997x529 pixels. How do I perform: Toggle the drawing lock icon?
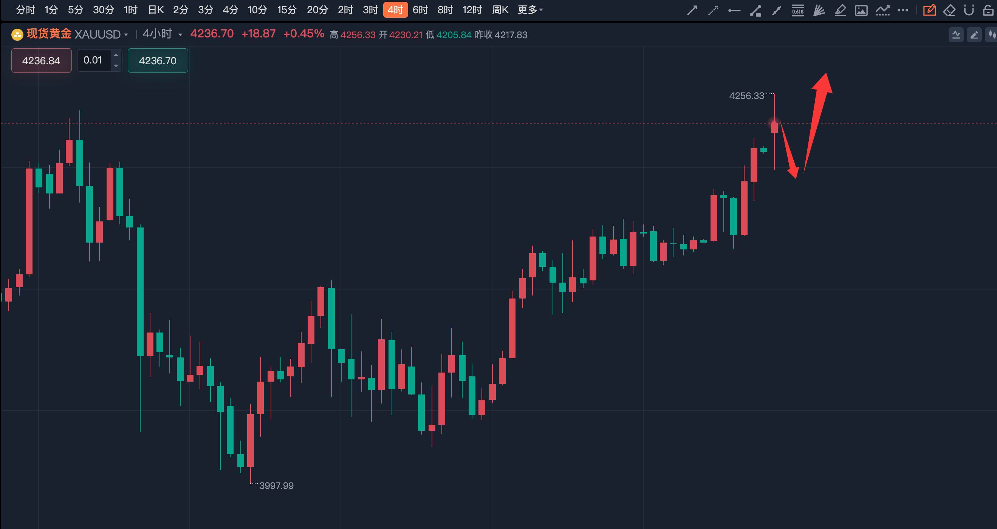pyautogui.click(x=988, y=10)
